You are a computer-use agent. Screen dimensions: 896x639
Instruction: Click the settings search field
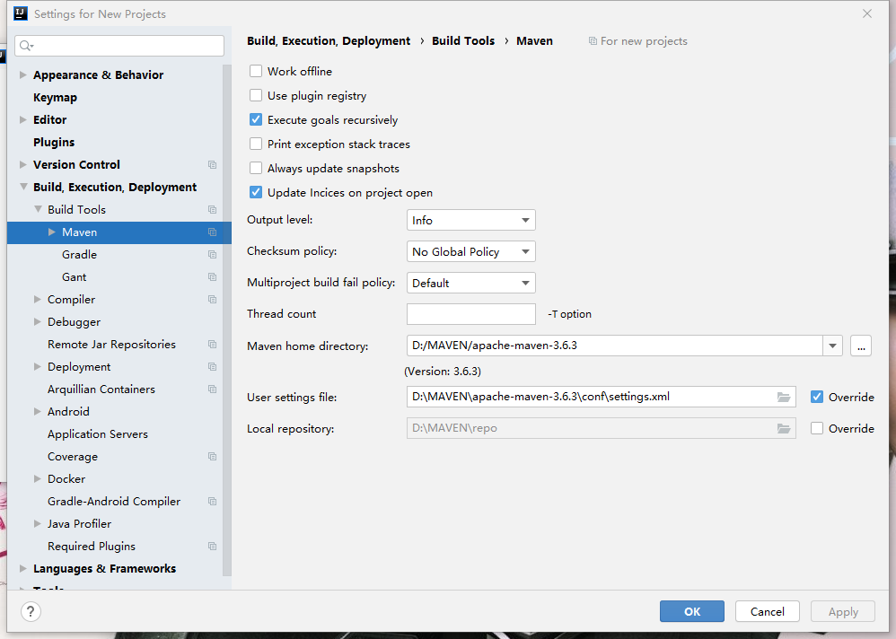pyautogui.click(x=119, y=46)
